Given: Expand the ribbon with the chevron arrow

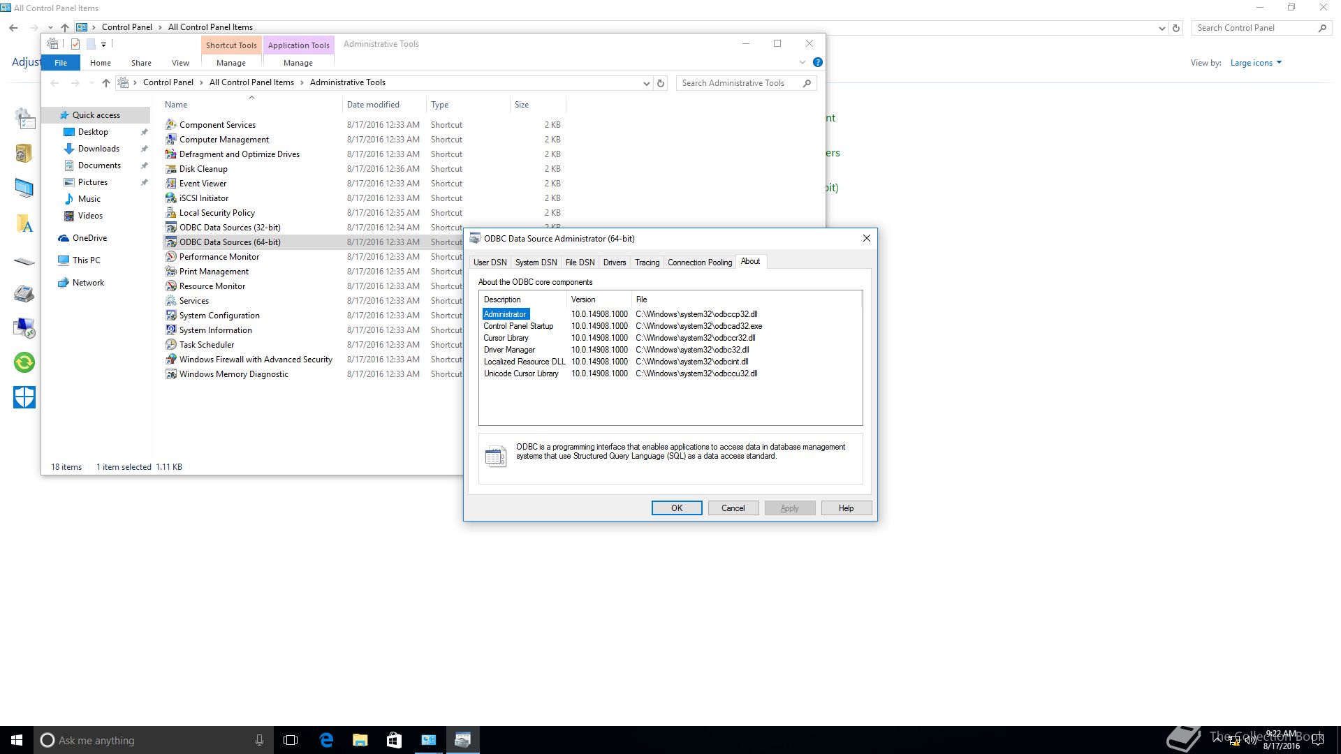Looking at the screenshot, I should click(x=803, y=62).
